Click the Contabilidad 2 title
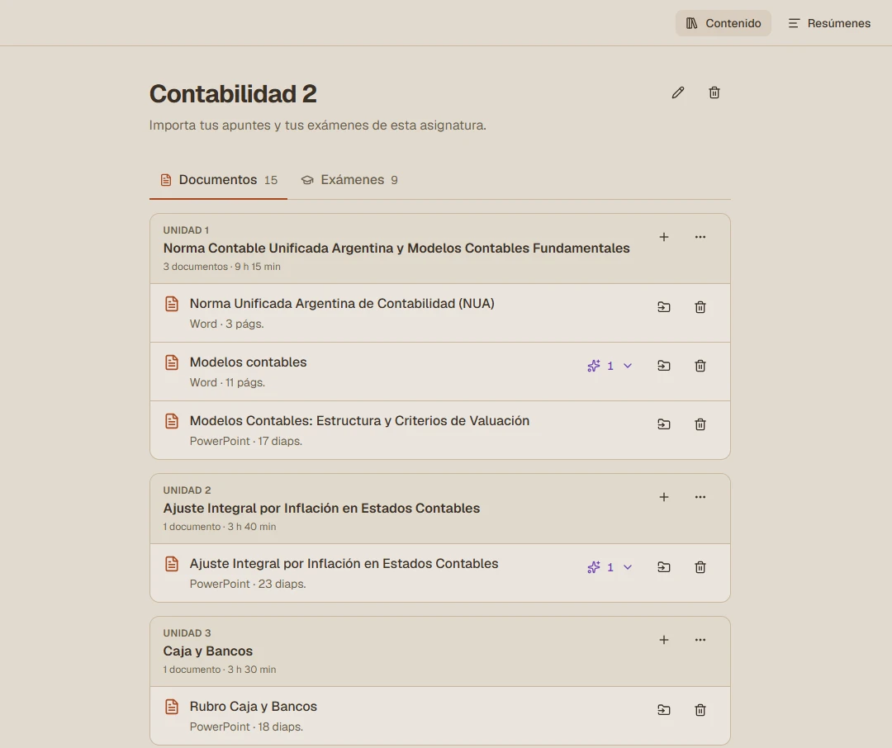Viewport: 892px width, 748px height. coord(233,94)
